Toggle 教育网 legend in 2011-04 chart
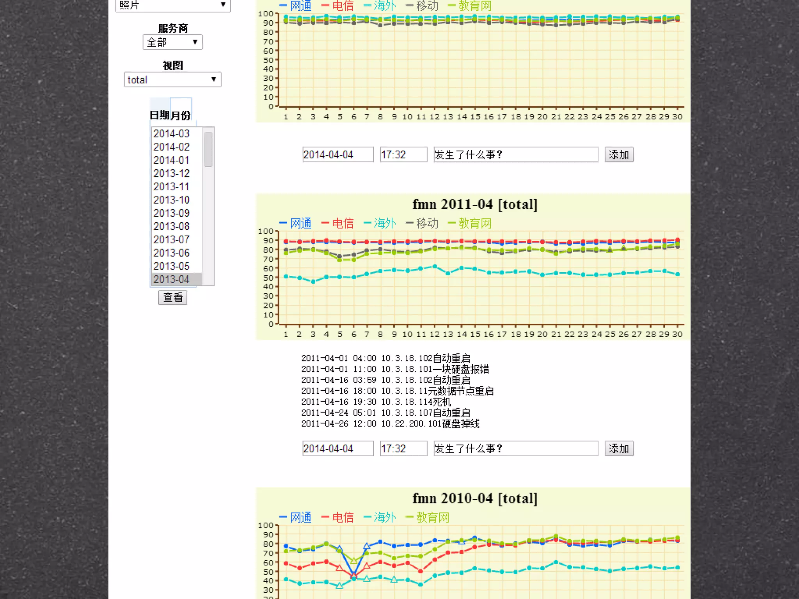 [x=474, y=223]
